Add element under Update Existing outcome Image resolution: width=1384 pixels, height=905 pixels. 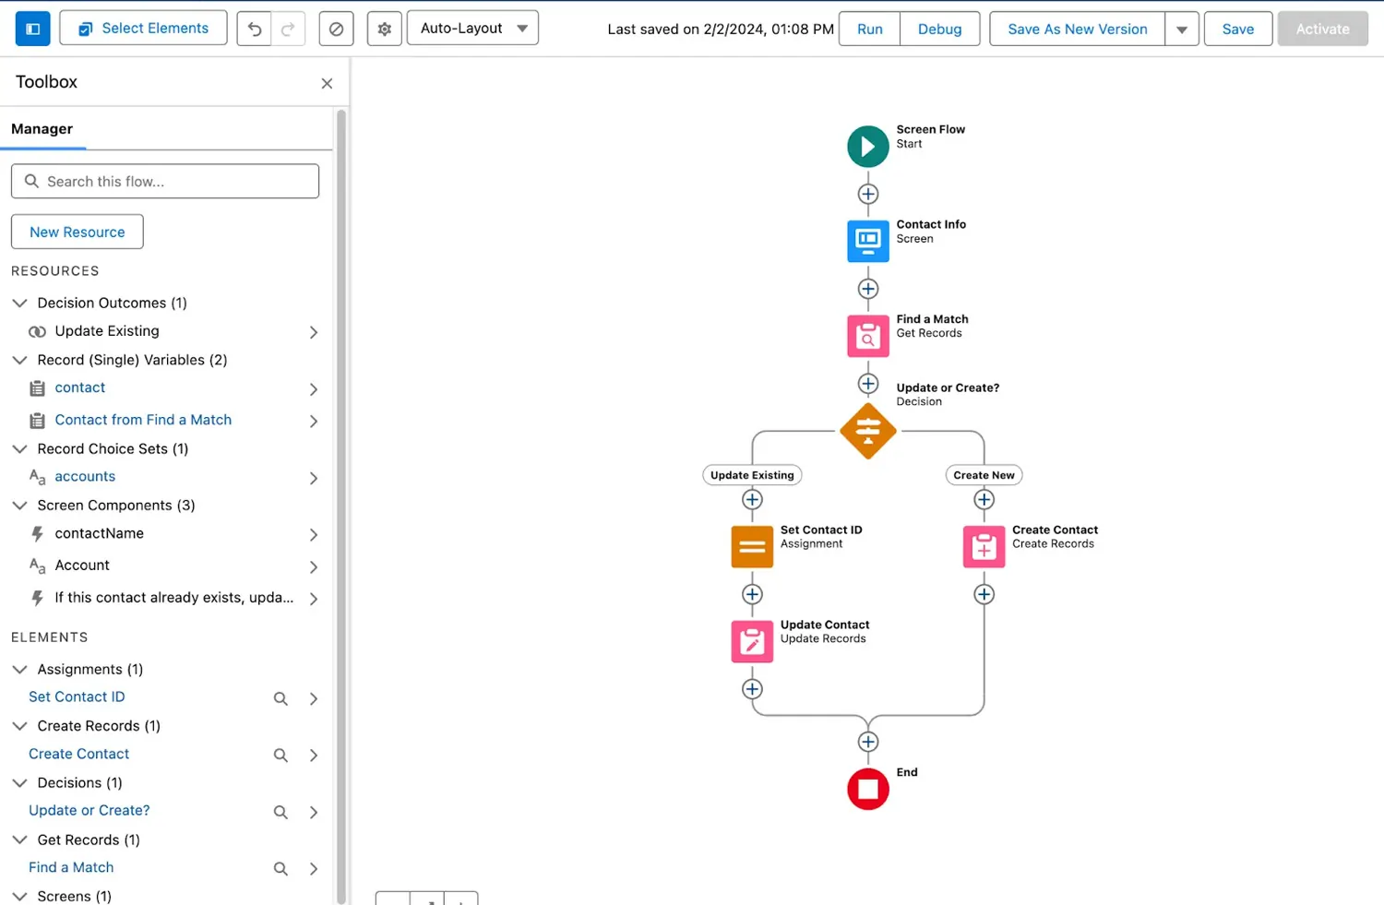pyautogui.click(x=752, y=499)
